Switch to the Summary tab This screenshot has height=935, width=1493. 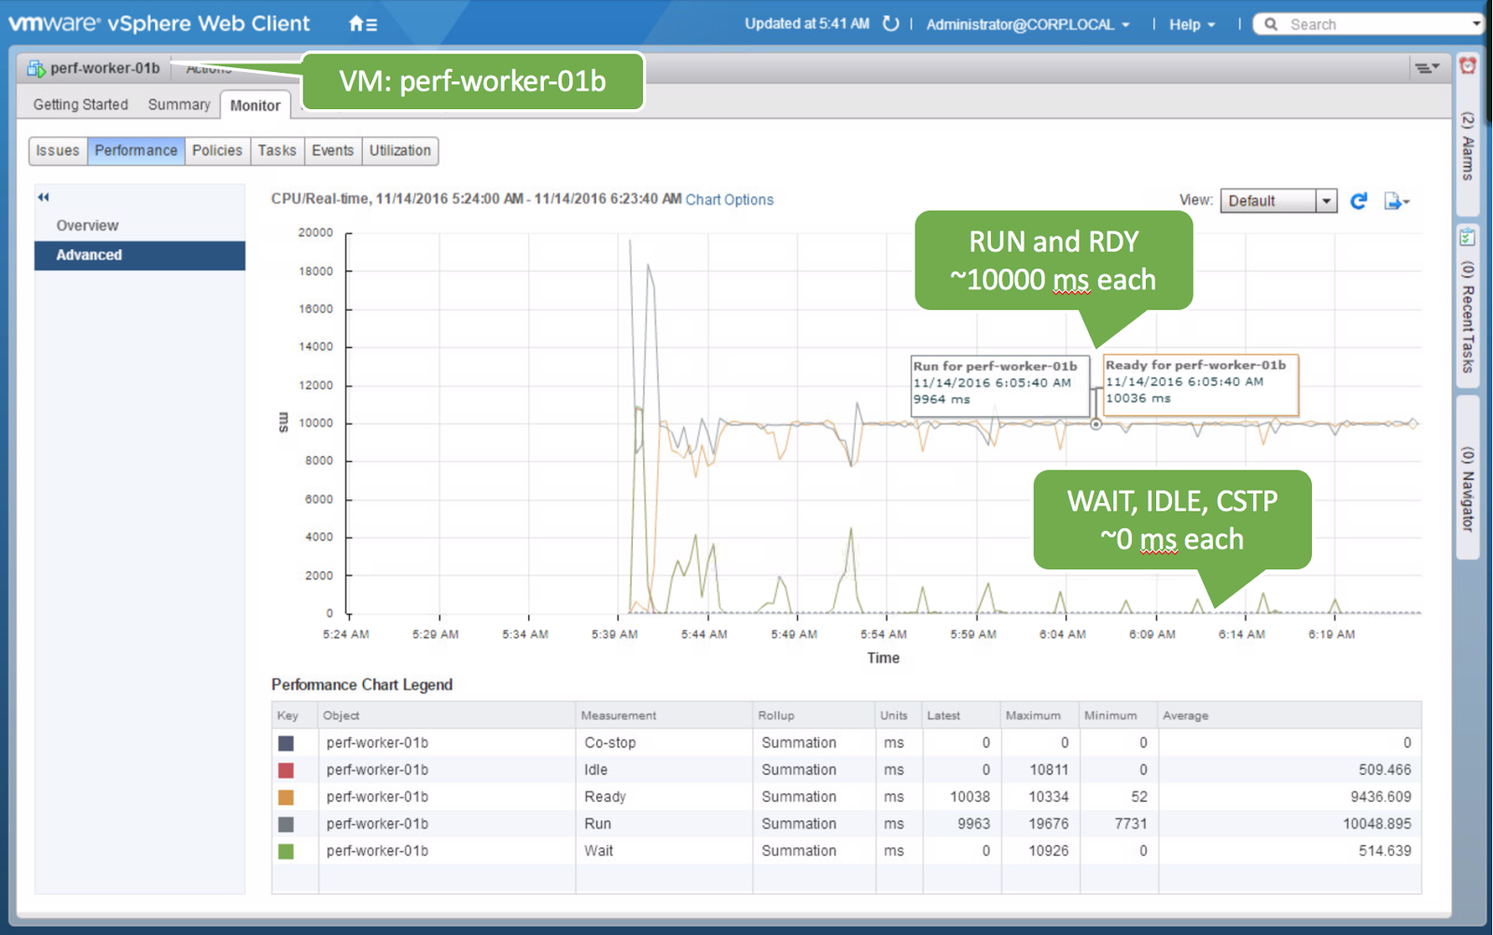[x=177, y=105]
